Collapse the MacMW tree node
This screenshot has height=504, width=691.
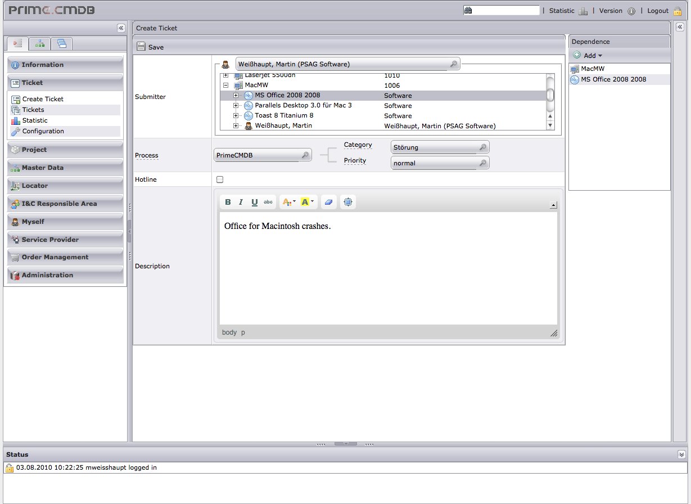pyautogui.click(x=226, y=85)
